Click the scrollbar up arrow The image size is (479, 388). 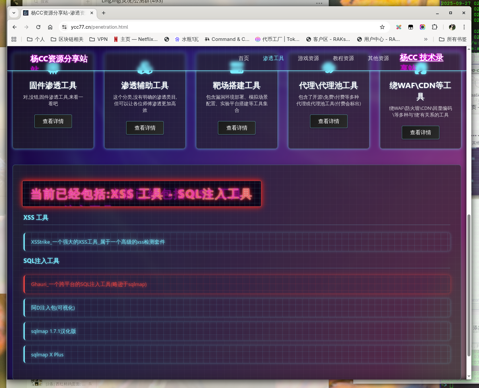click(469, 49)
